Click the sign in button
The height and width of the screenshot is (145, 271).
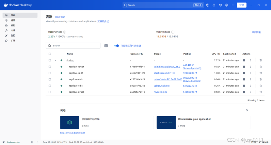(x=241, y=5)
